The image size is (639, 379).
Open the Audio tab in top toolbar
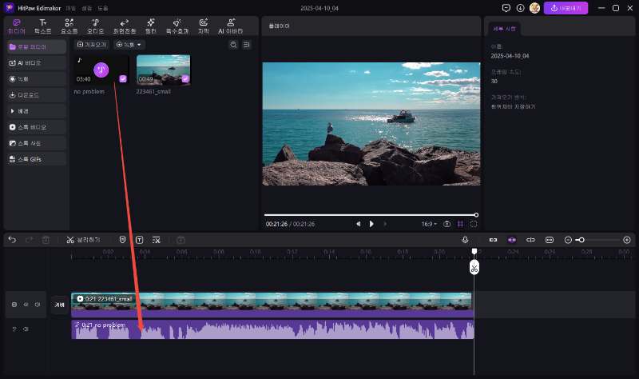(x=95, y=26)
